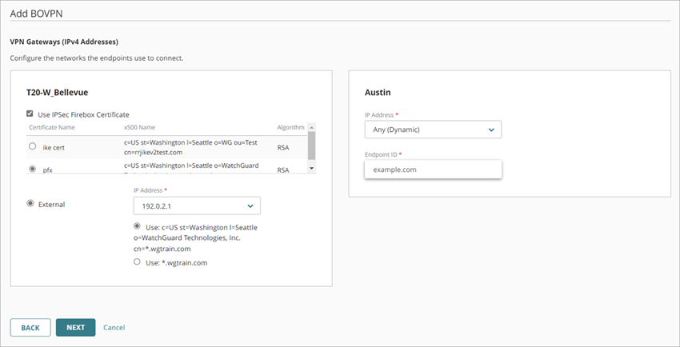Click certificate list scroll up arrow
Screen dimensions: 680x347
click(x=311, y=127)
